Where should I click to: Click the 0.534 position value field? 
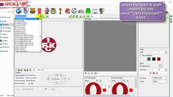pos(48,79)
